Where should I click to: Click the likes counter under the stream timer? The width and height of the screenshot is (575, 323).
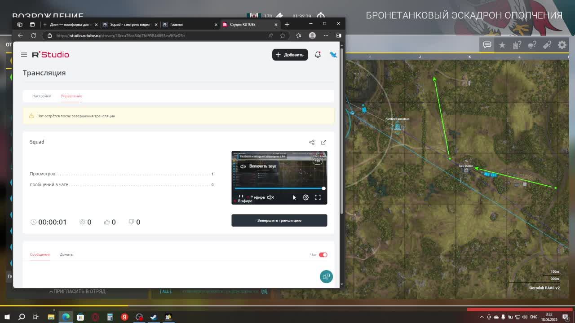click(110, 222)
